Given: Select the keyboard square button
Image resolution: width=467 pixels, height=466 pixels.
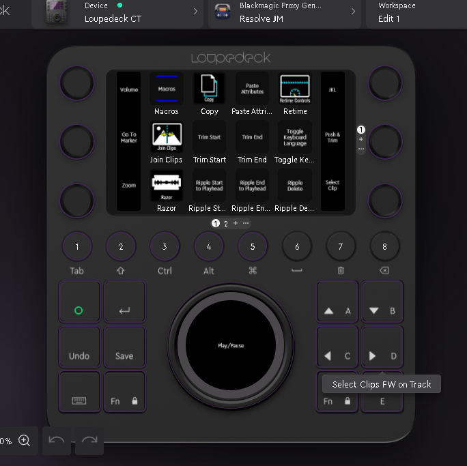Looking at the screenshot, I should pos(79,392).
